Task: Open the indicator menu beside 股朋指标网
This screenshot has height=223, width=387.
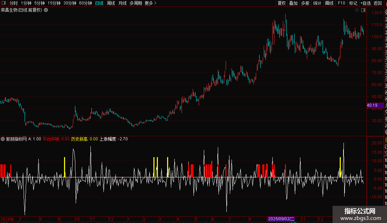Action: tap(3, 139)
